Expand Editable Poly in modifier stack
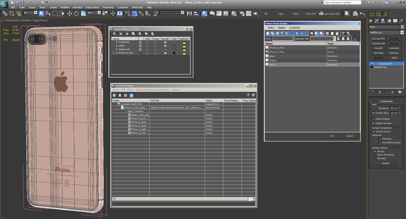 tap(372, 67)
